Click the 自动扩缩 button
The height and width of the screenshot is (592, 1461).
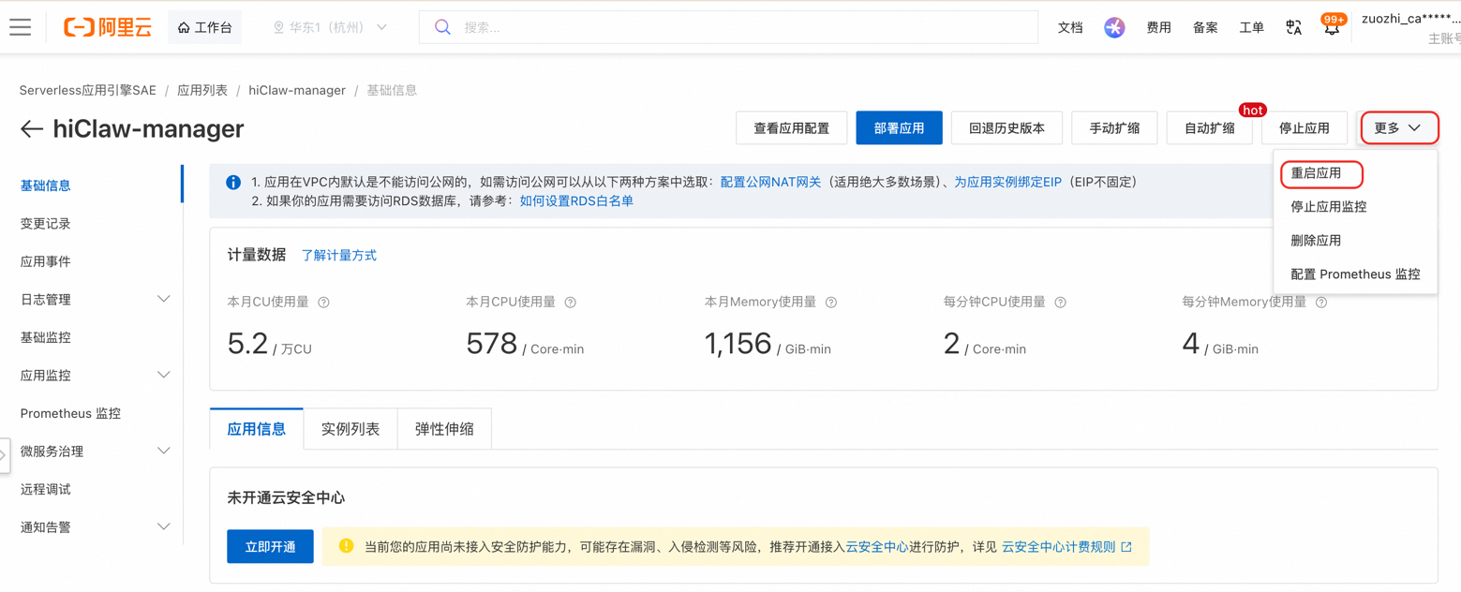1210,128
